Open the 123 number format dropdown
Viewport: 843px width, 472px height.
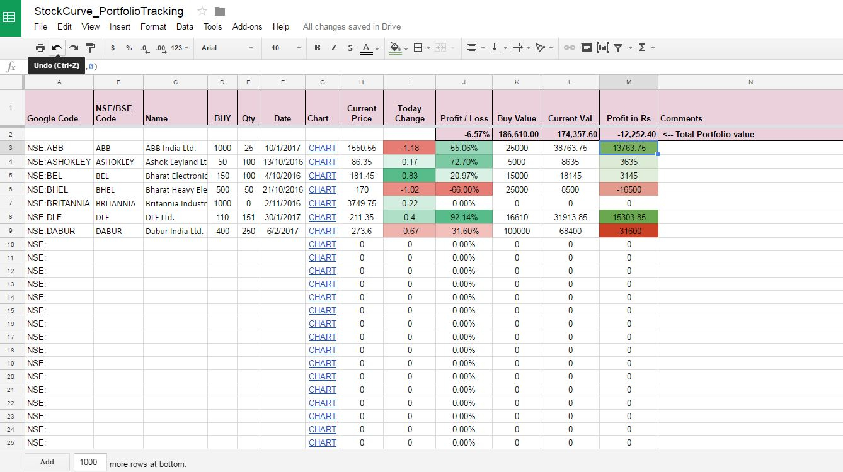click(x=180, y=48)
